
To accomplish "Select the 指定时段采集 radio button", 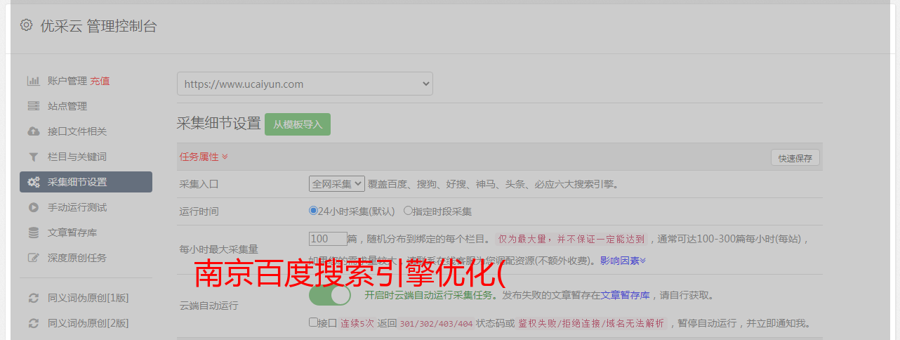I will tap(408, 210).
